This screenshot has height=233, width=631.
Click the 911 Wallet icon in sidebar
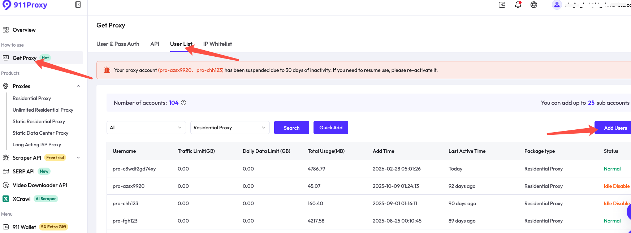(6, 227)
